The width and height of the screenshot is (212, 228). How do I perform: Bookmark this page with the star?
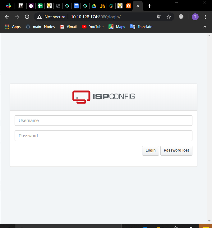tap(169, 17)
